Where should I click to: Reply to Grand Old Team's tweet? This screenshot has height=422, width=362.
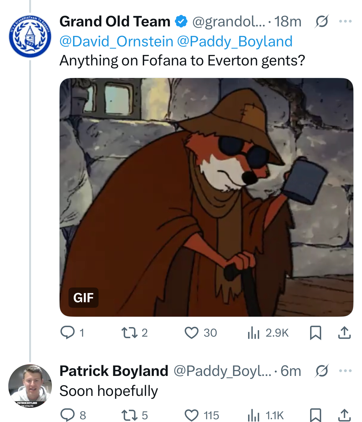click(x=68, y=333)
